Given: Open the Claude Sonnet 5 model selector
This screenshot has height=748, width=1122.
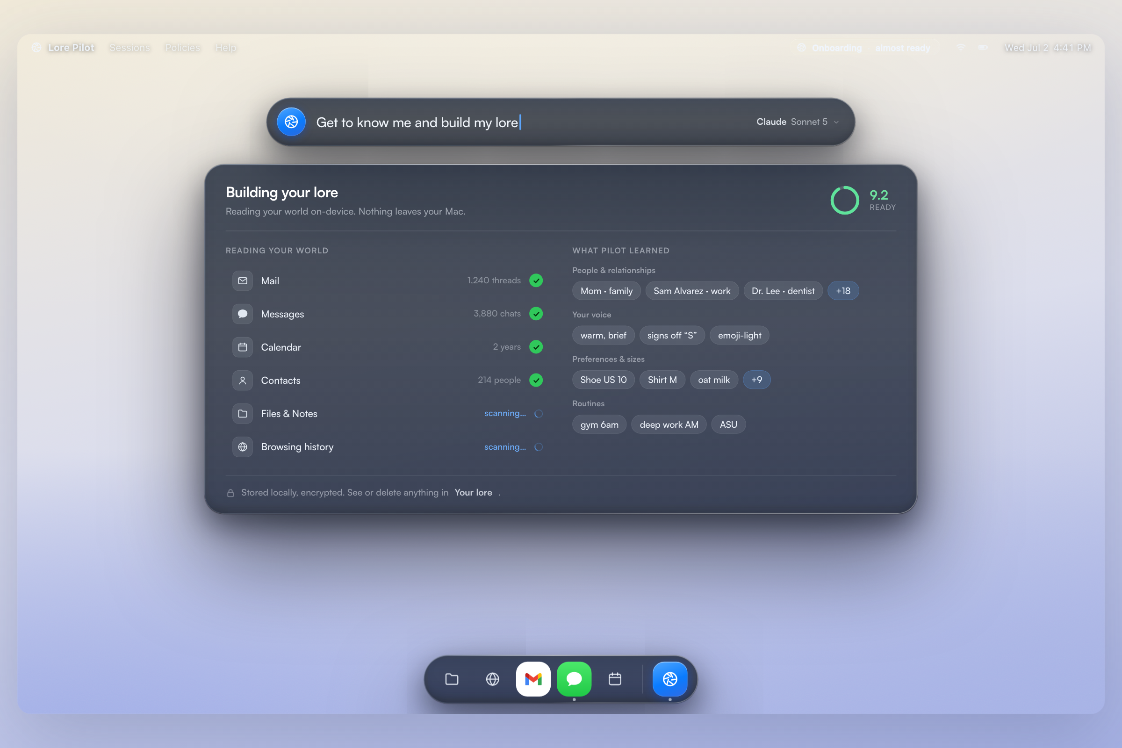Looking at the screenshot, I should (x=798, y=122).
